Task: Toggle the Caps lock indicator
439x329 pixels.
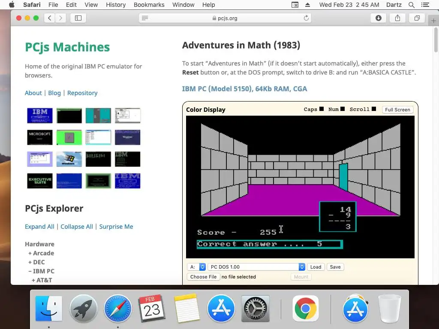Action: pos(322,109)
